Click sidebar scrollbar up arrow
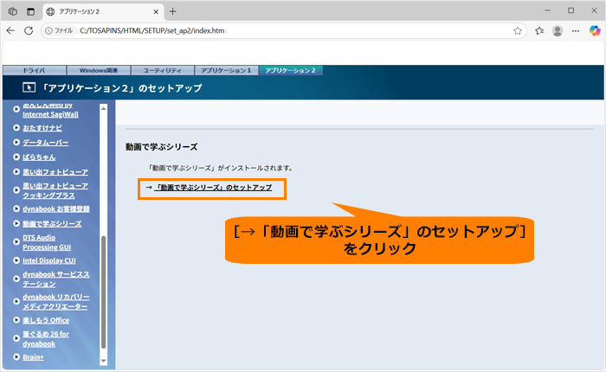This screenshot has height=372, width=606. [x=103, y=108]
